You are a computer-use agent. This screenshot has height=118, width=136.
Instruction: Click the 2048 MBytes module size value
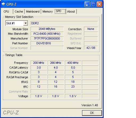coord(47,29)
